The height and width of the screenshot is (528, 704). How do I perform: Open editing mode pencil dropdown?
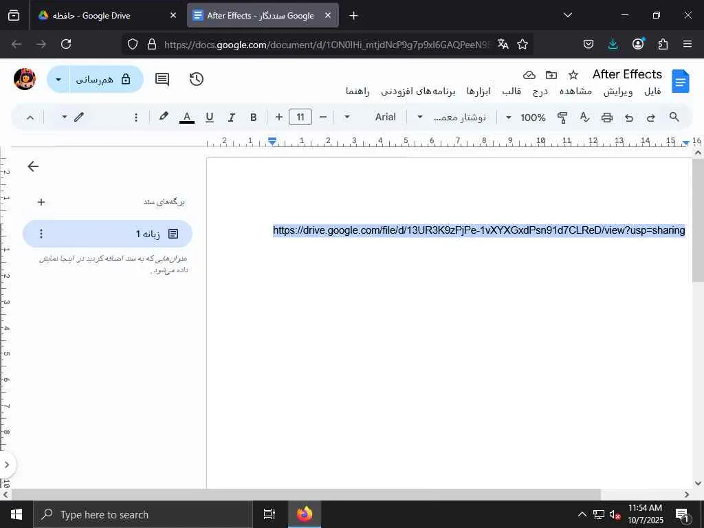coord(72,117)
